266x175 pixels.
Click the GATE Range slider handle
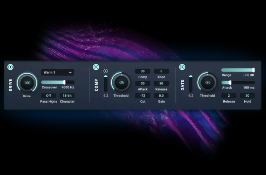253,70
